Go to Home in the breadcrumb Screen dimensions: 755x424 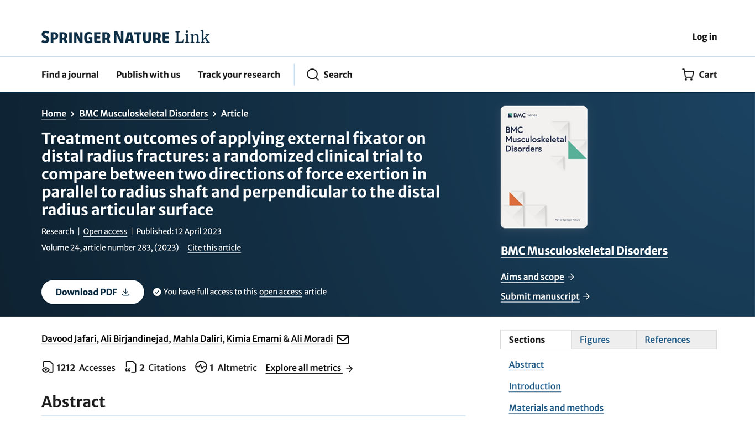[x=54, y=114]
